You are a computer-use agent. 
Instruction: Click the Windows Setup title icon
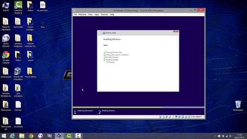[x=104, y=33]
